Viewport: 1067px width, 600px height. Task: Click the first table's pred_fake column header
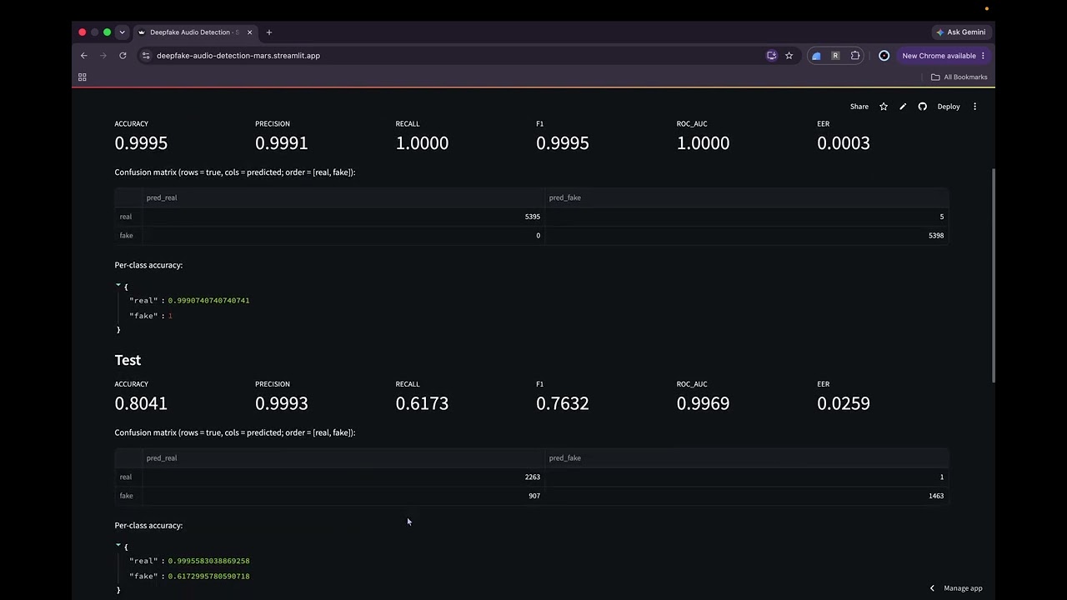(x=746, y=197)
